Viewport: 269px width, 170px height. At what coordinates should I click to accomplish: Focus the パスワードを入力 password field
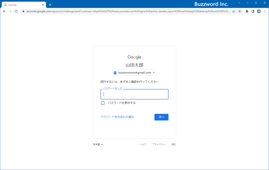tap(134, 94)
